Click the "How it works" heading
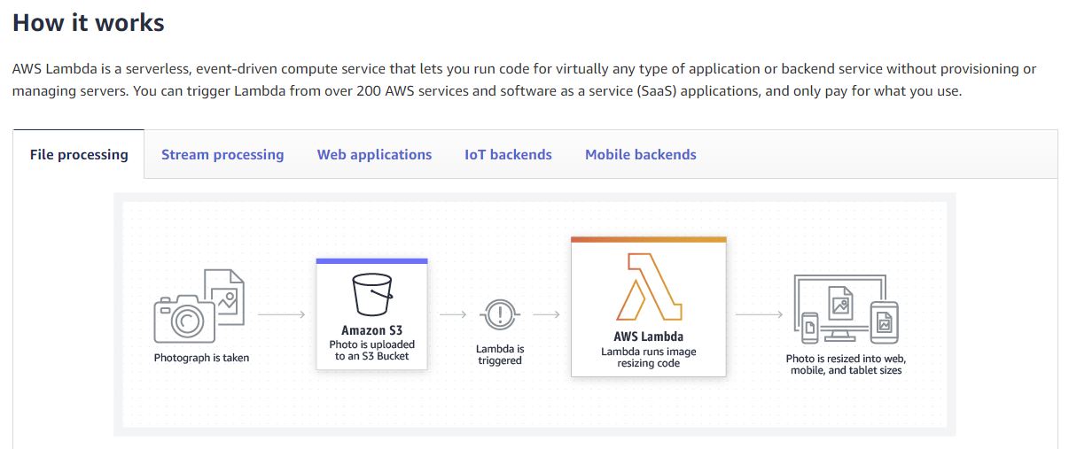This screenshot has height=449, width=1069. pyautogui.click(x=89, y=23)
